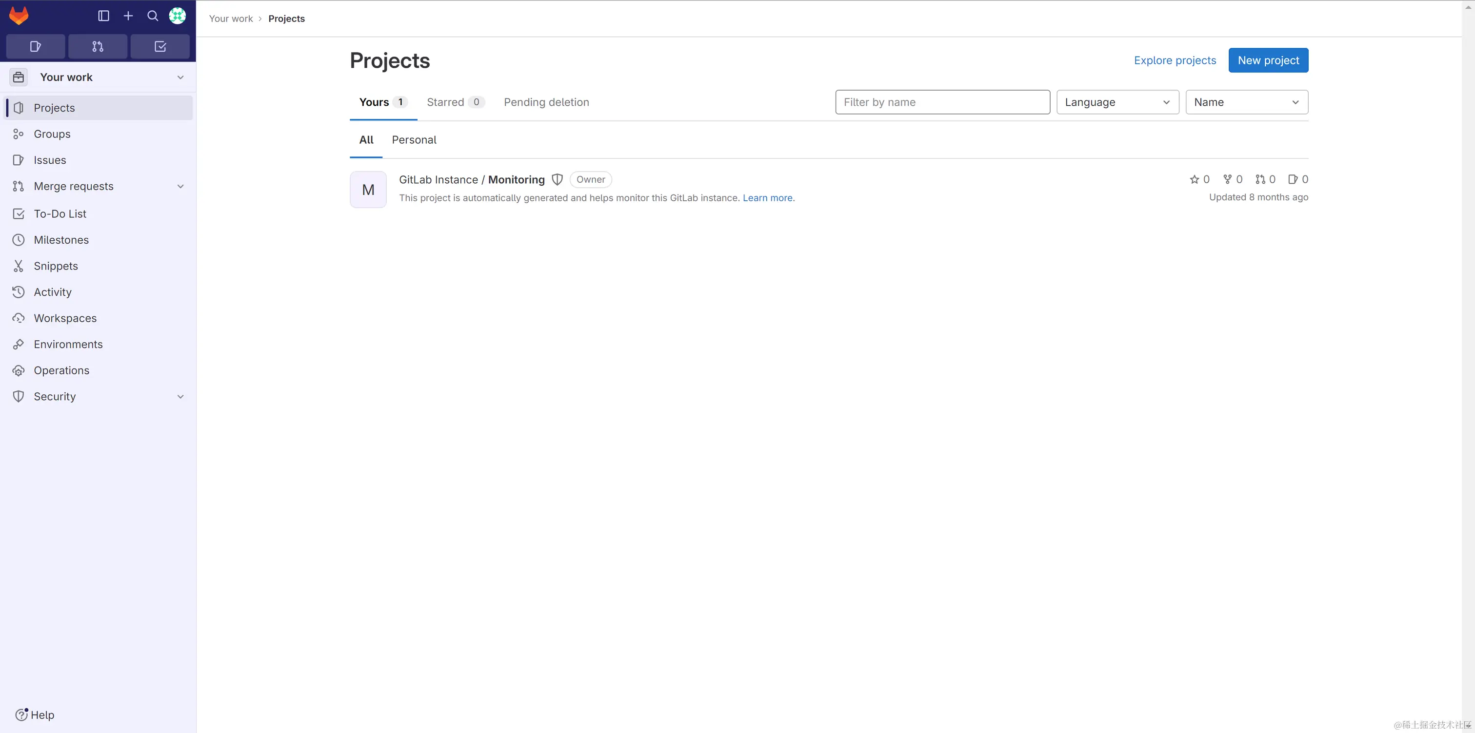Image resolution: width=1475 pixels, height=733 pixels.
Task: Open Security in the sidebar
Action: tap(99, 397)
